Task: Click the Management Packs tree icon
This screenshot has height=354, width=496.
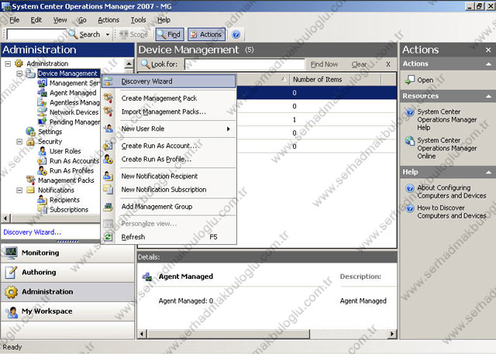Action: 31,180
